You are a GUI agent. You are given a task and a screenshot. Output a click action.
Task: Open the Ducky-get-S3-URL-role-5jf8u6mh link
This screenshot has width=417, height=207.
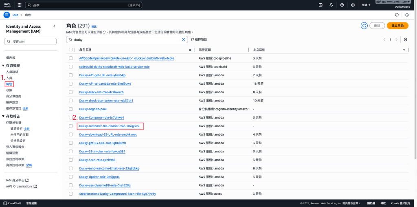click(102, 143)
